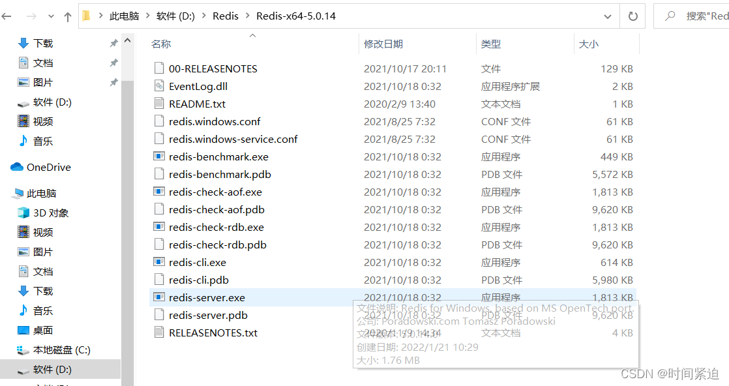Select 此电脑 in navigation pane

(41, 193)
